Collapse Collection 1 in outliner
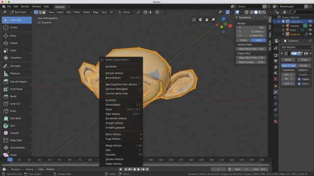The width and height of the screenshot is (314, 176). pyautogui.click(x=279, y=22)
